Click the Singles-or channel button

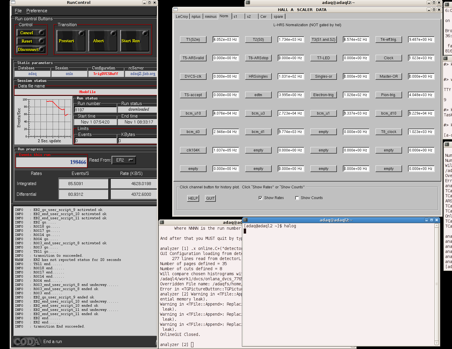click(x=323, y=76)
